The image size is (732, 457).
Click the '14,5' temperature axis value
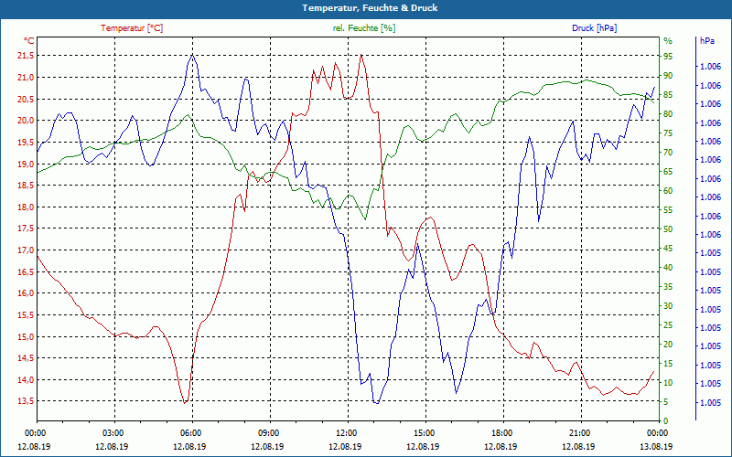tap(26, 358)
